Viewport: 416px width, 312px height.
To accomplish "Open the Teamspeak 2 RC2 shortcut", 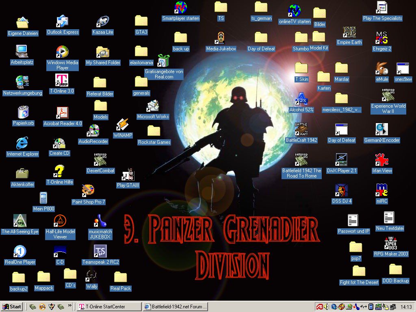I will (100, 251).
